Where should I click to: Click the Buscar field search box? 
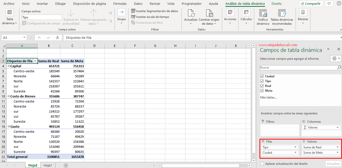click(x=298, y=68)
